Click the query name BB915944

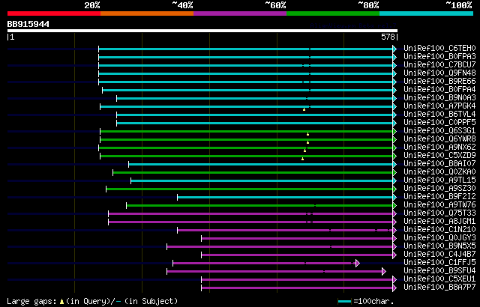click(x=28, y=24)
